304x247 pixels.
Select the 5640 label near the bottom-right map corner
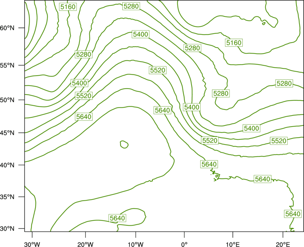[293, 214]
